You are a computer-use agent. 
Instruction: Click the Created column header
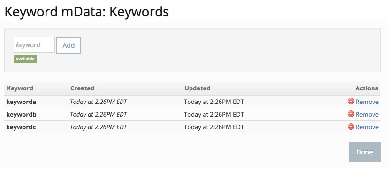coord(82,88)
